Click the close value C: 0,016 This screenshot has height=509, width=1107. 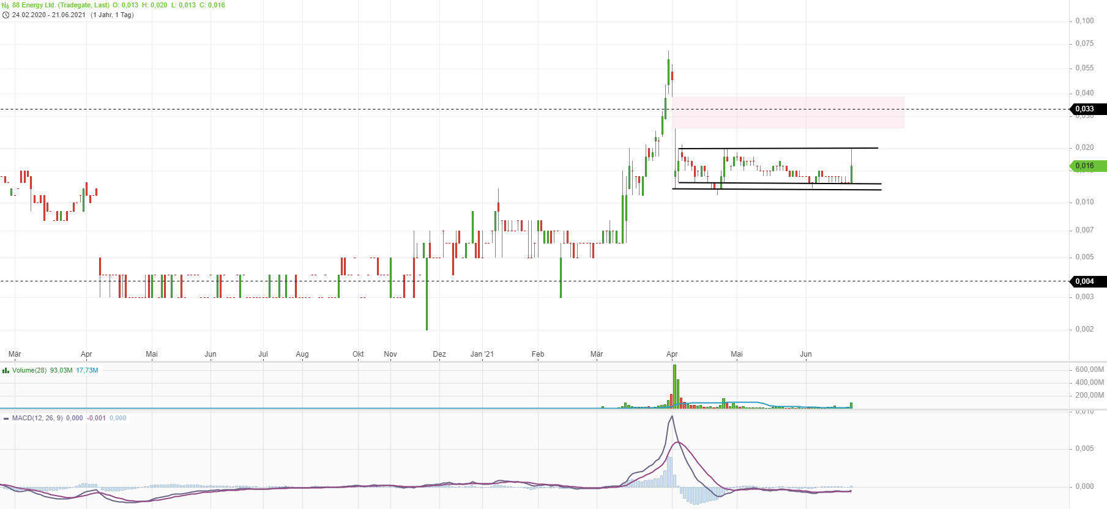pyautogui.click(x=212, y=5)
